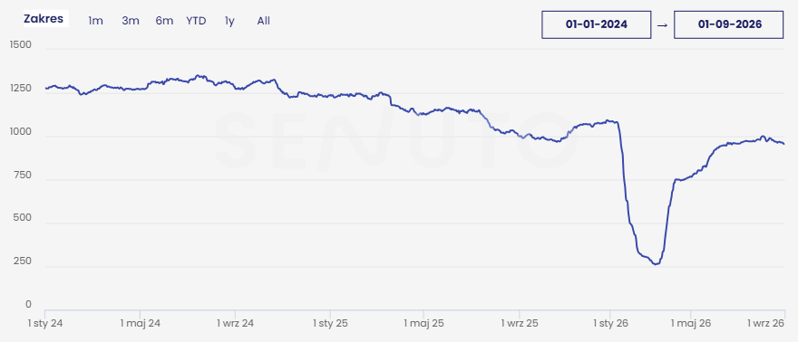
Task: Choose the 6m range
Action: click(164, 21)
